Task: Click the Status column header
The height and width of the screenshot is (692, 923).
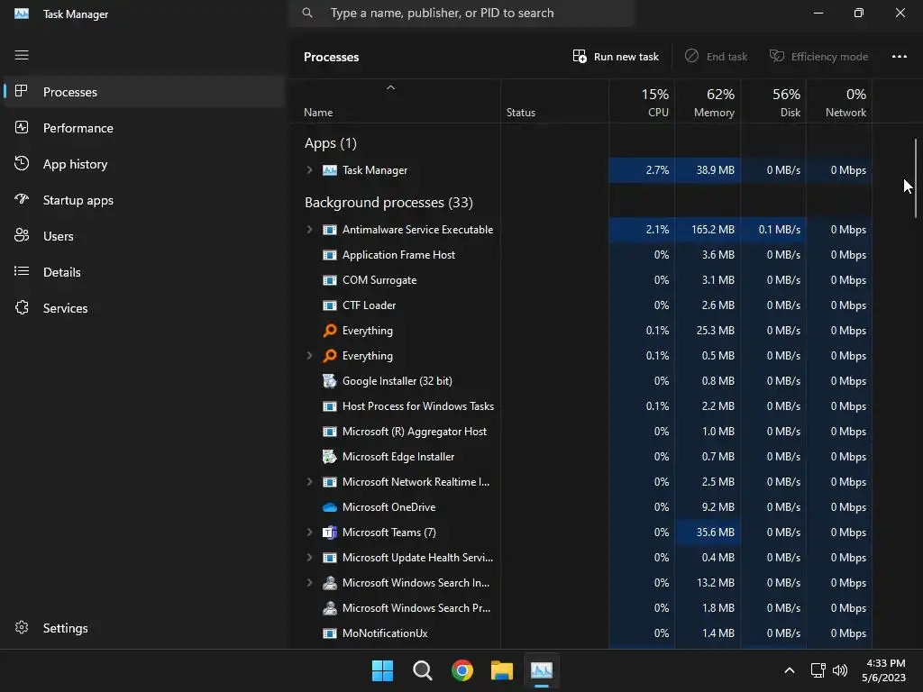Action: (x=554, y=102)
